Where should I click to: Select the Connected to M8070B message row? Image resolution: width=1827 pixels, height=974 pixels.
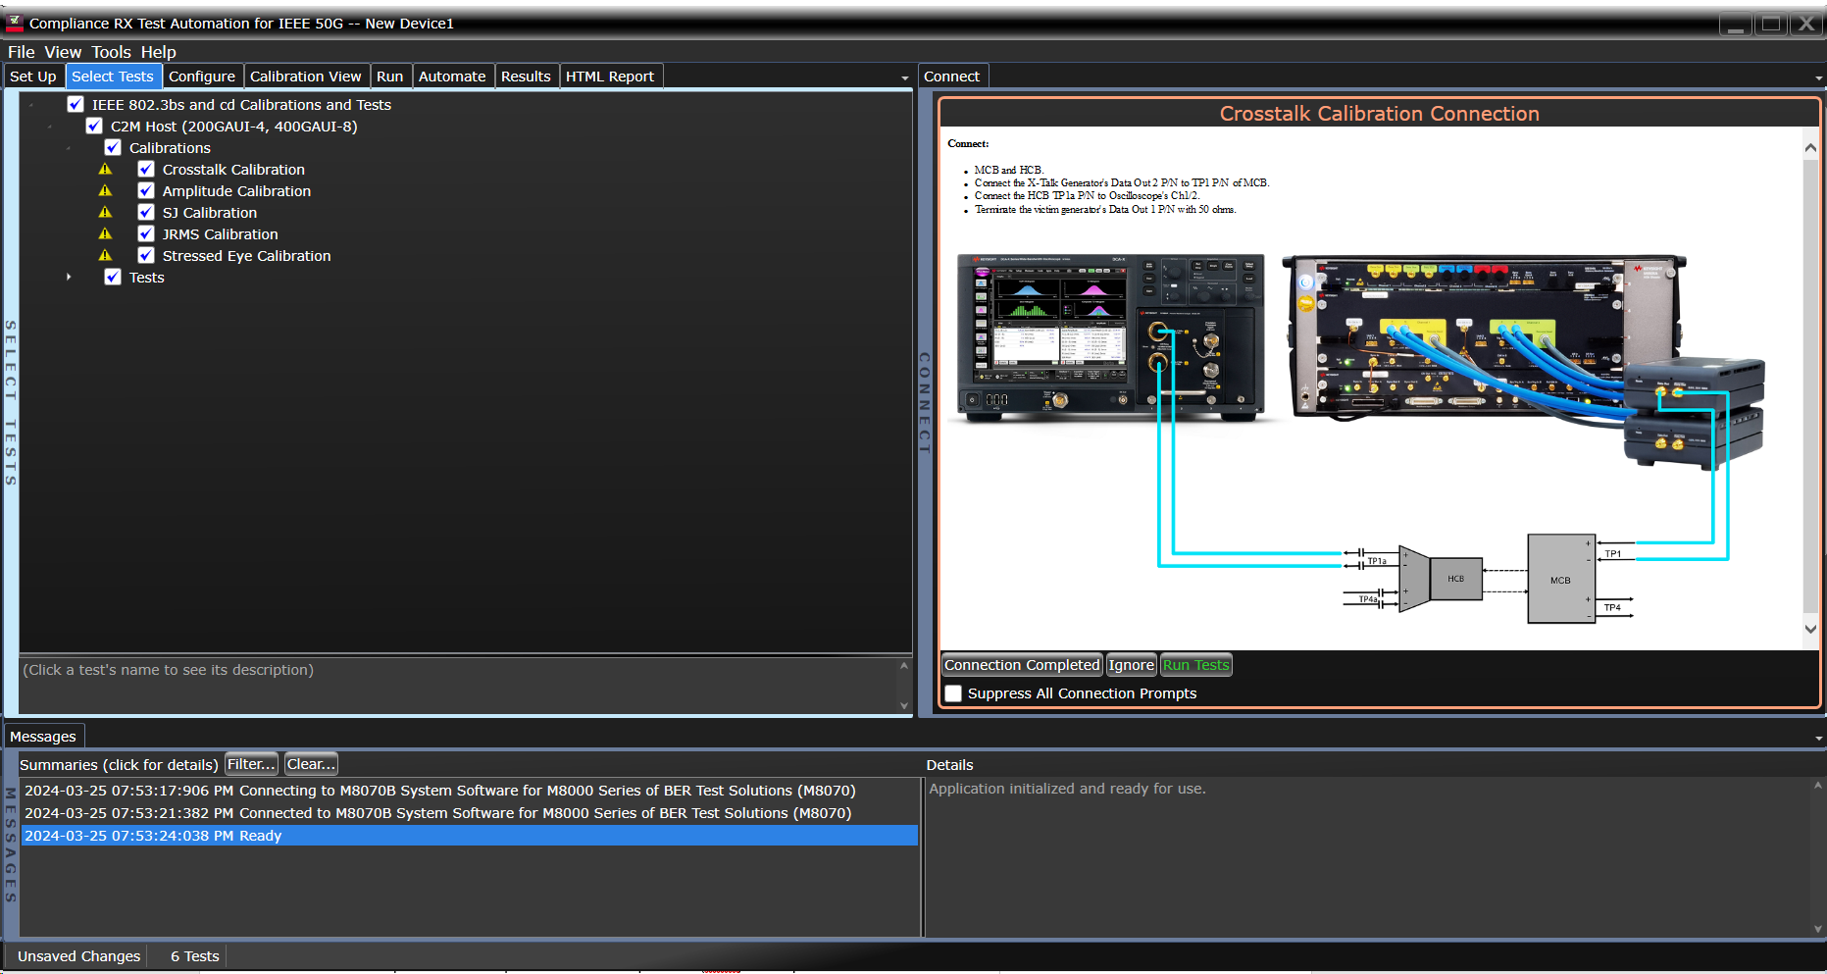437,813
